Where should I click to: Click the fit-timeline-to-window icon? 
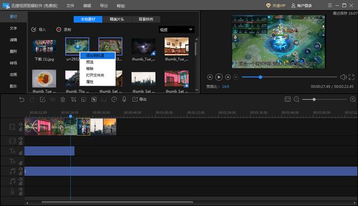coord(288,99)
